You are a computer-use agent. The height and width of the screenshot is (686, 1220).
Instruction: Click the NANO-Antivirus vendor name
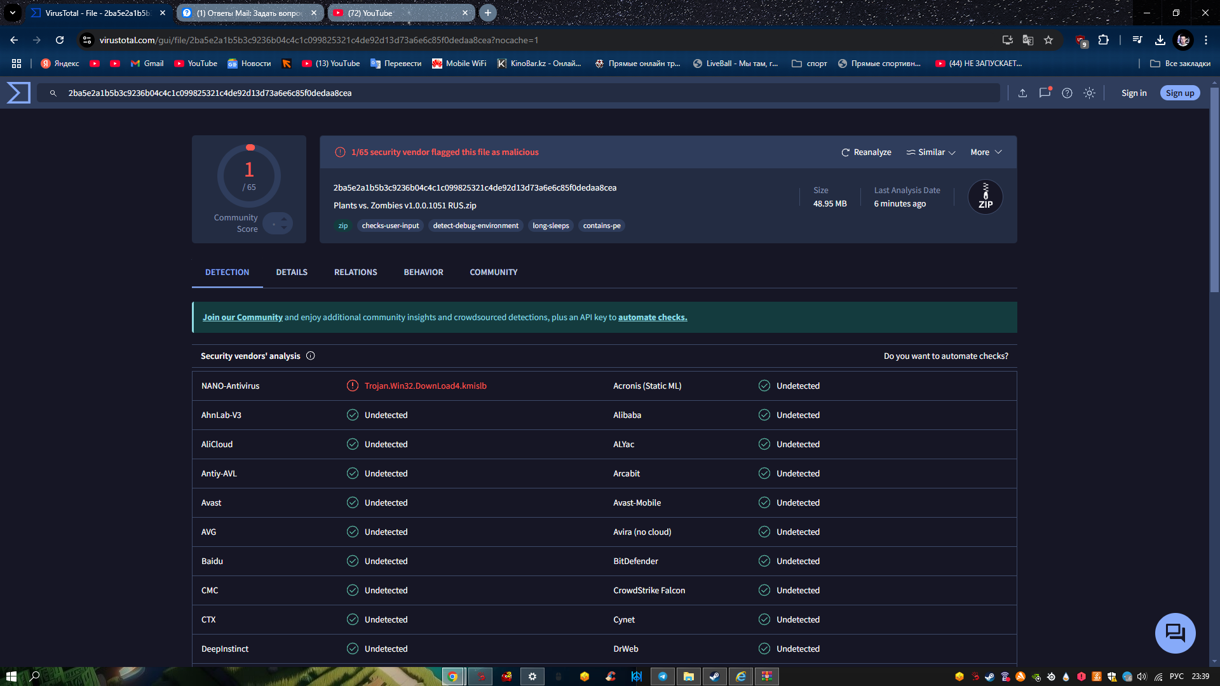(x=230, y=386)
